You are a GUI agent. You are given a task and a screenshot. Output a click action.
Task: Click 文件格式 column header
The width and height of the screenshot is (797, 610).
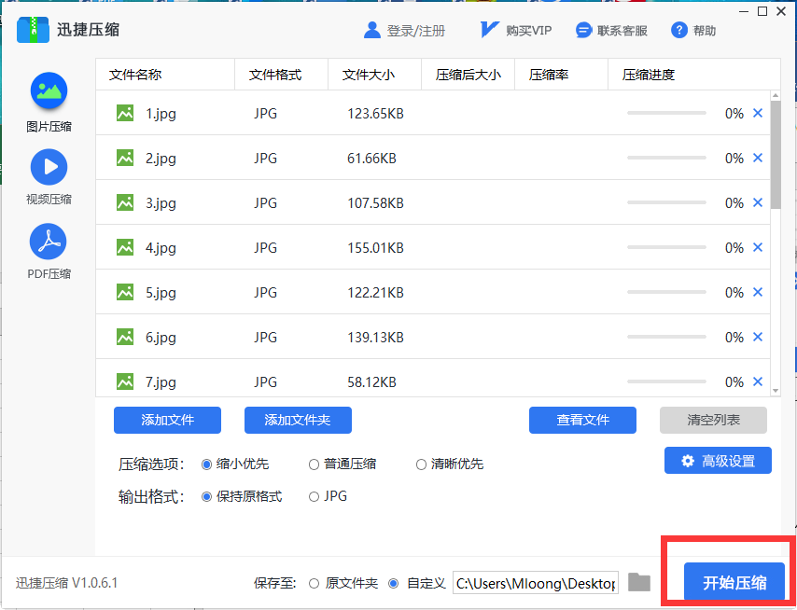point(281,75)
